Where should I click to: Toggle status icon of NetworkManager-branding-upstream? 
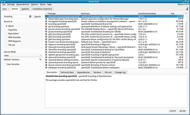46,19
